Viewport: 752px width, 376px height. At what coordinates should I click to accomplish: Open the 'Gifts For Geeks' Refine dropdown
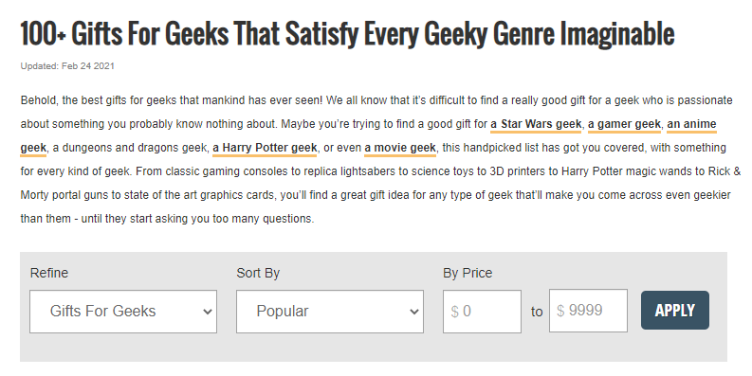click(123, 312)
